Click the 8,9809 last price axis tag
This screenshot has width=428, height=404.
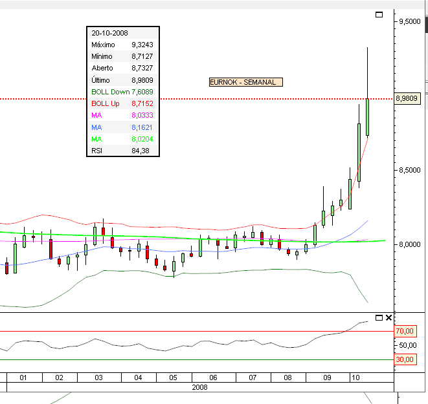pos(408,98)
